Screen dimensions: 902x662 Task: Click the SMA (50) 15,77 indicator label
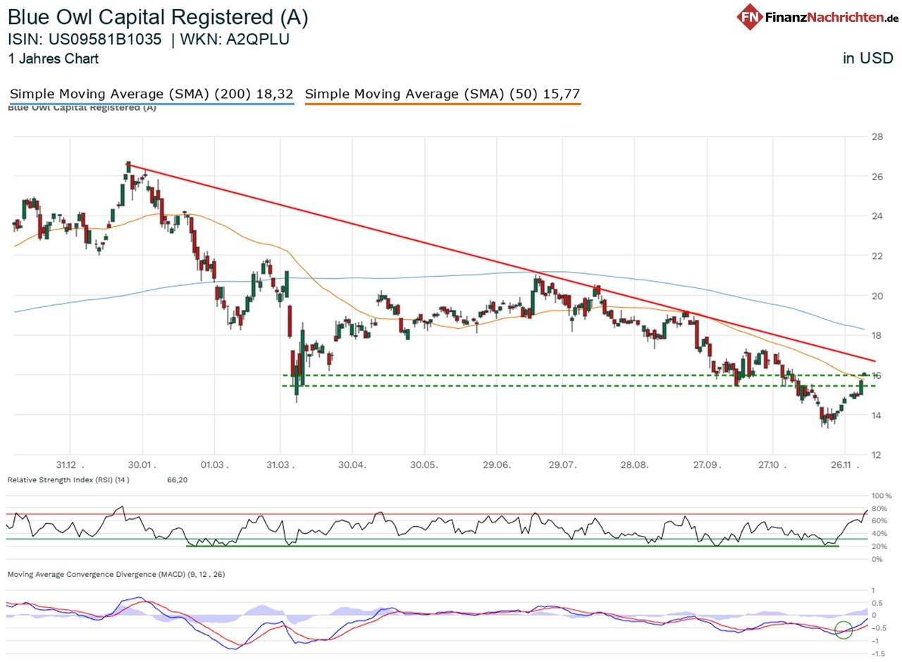pyautogui.click(x=443, y=94)
